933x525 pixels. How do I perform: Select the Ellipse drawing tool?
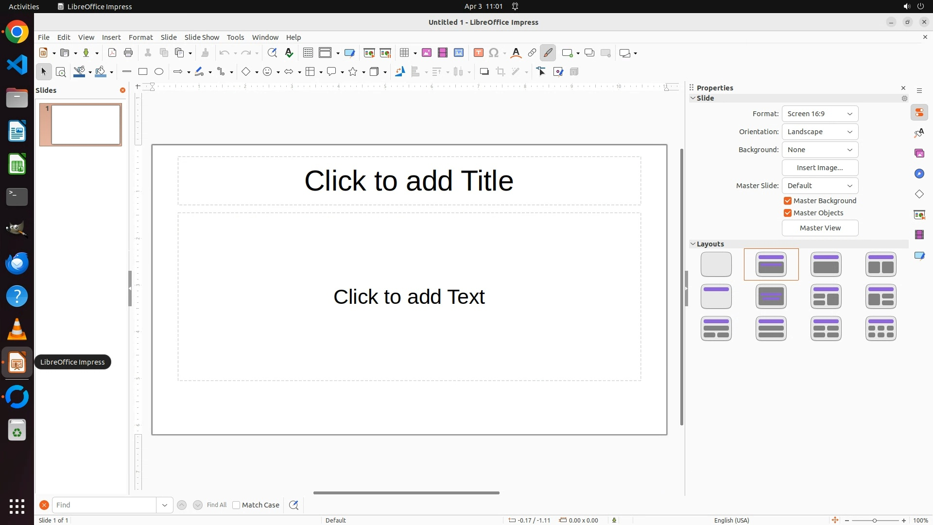click(159, 72)
